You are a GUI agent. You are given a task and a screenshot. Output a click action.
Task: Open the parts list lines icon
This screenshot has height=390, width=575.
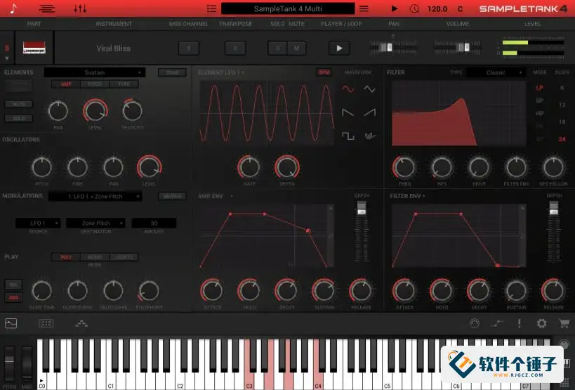pos(47,8)
